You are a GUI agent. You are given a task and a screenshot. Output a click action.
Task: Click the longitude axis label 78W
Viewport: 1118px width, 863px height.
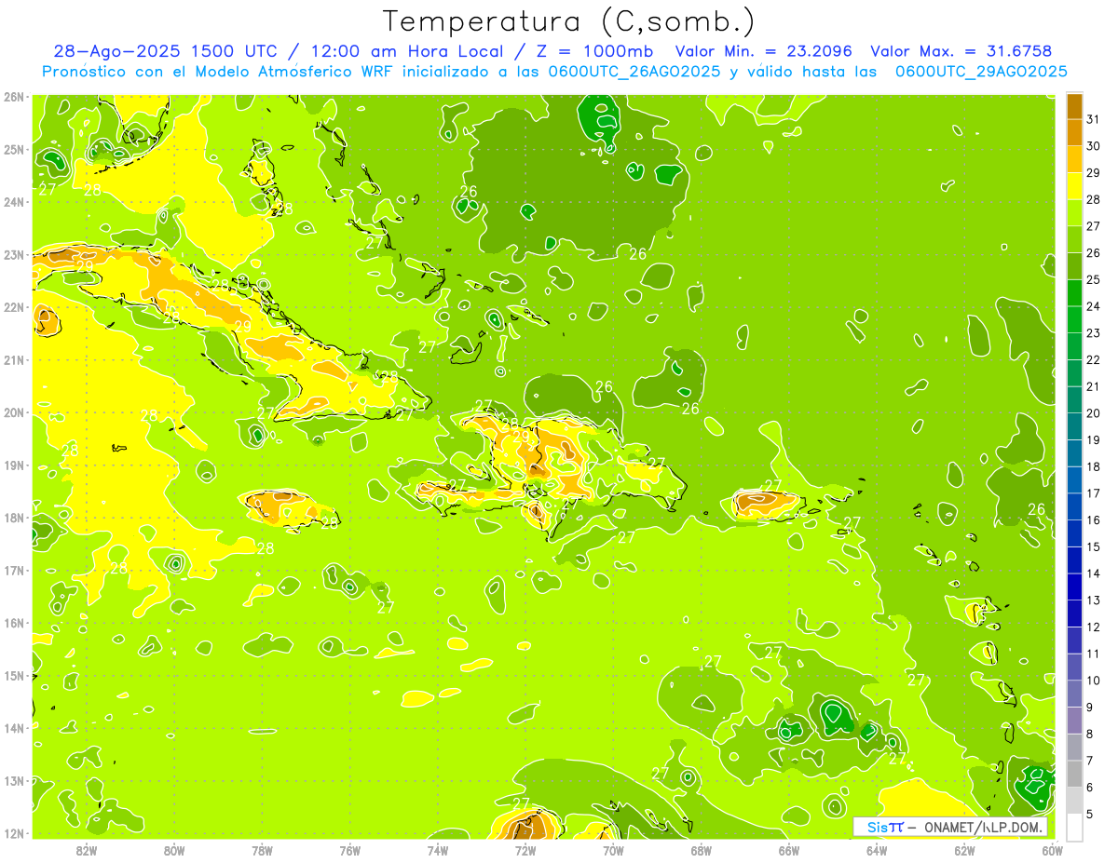coord(262,850)
